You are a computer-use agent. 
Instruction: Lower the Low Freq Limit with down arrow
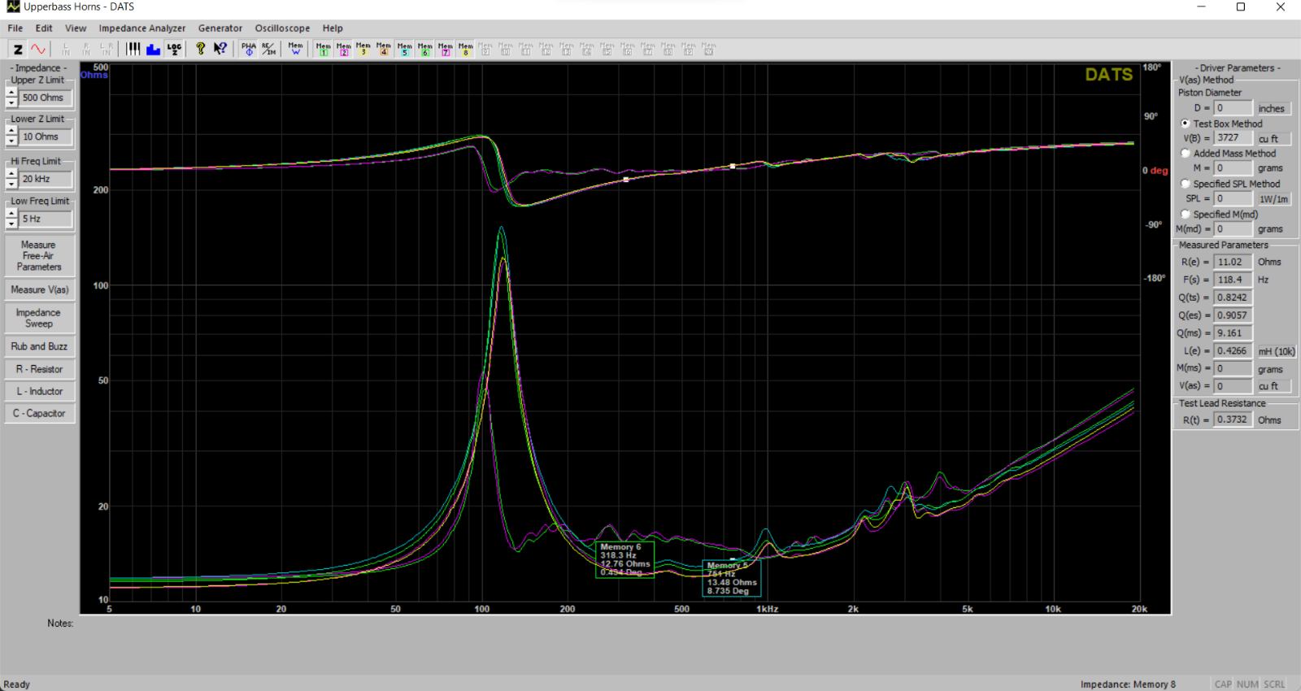(x=11, y=224)
